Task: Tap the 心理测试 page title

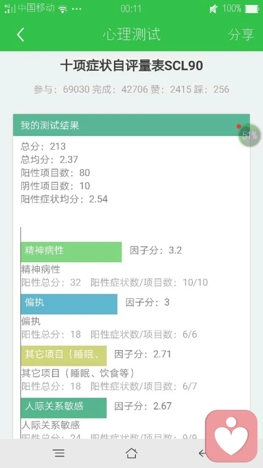Action: [x=131, y=34]
